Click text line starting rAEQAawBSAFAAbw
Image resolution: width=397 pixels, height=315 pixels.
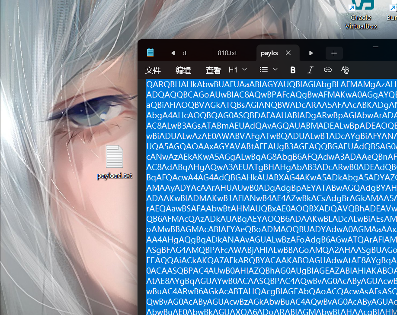(272, 208)
